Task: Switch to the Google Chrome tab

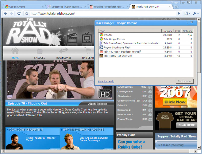Action: pyautogui.click(x=23, y=7)
